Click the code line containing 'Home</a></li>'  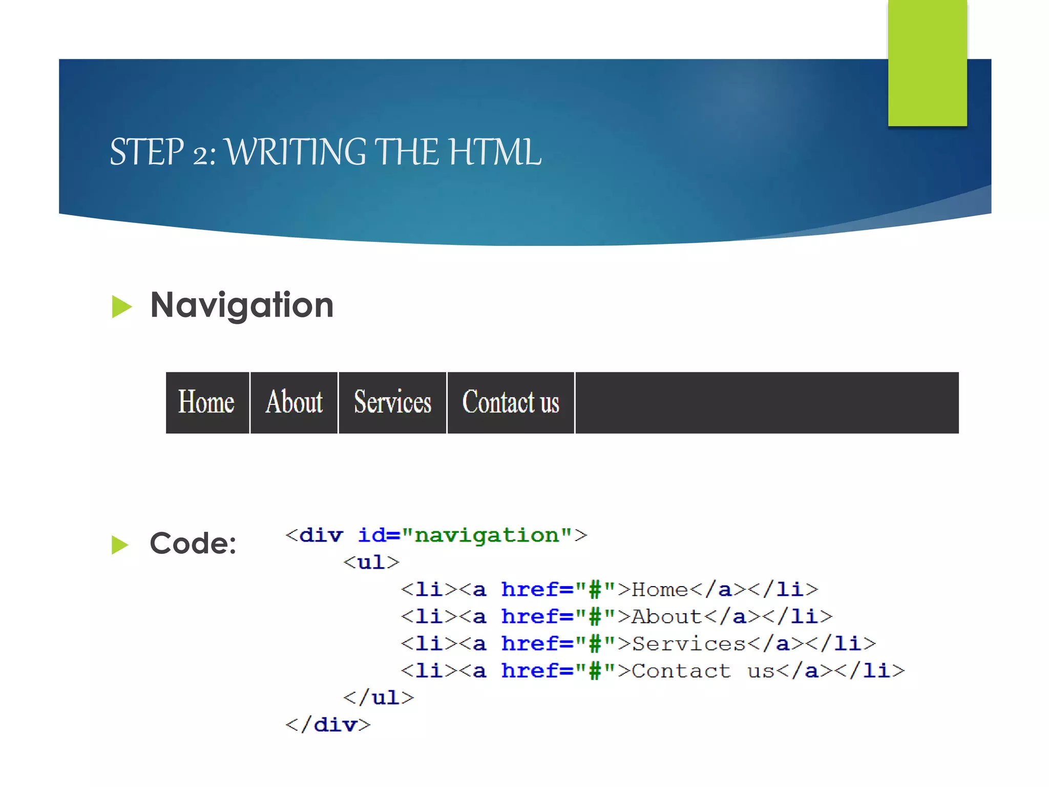click(610, 590)
